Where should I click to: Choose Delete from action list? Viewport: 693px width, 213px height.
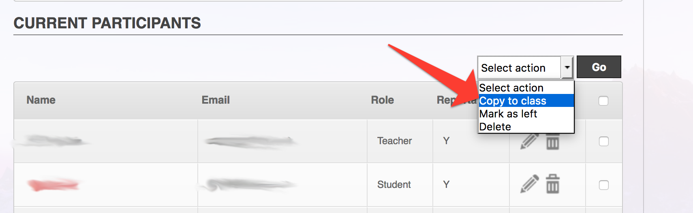[x=526, y=127]
